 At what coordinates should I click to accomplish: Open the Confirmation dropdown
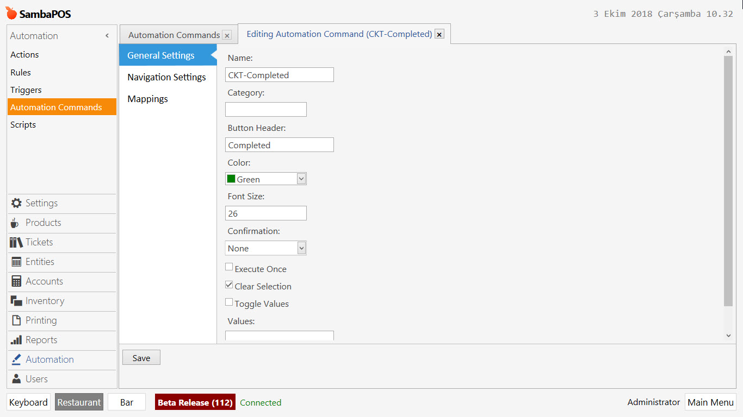point(301,248)
